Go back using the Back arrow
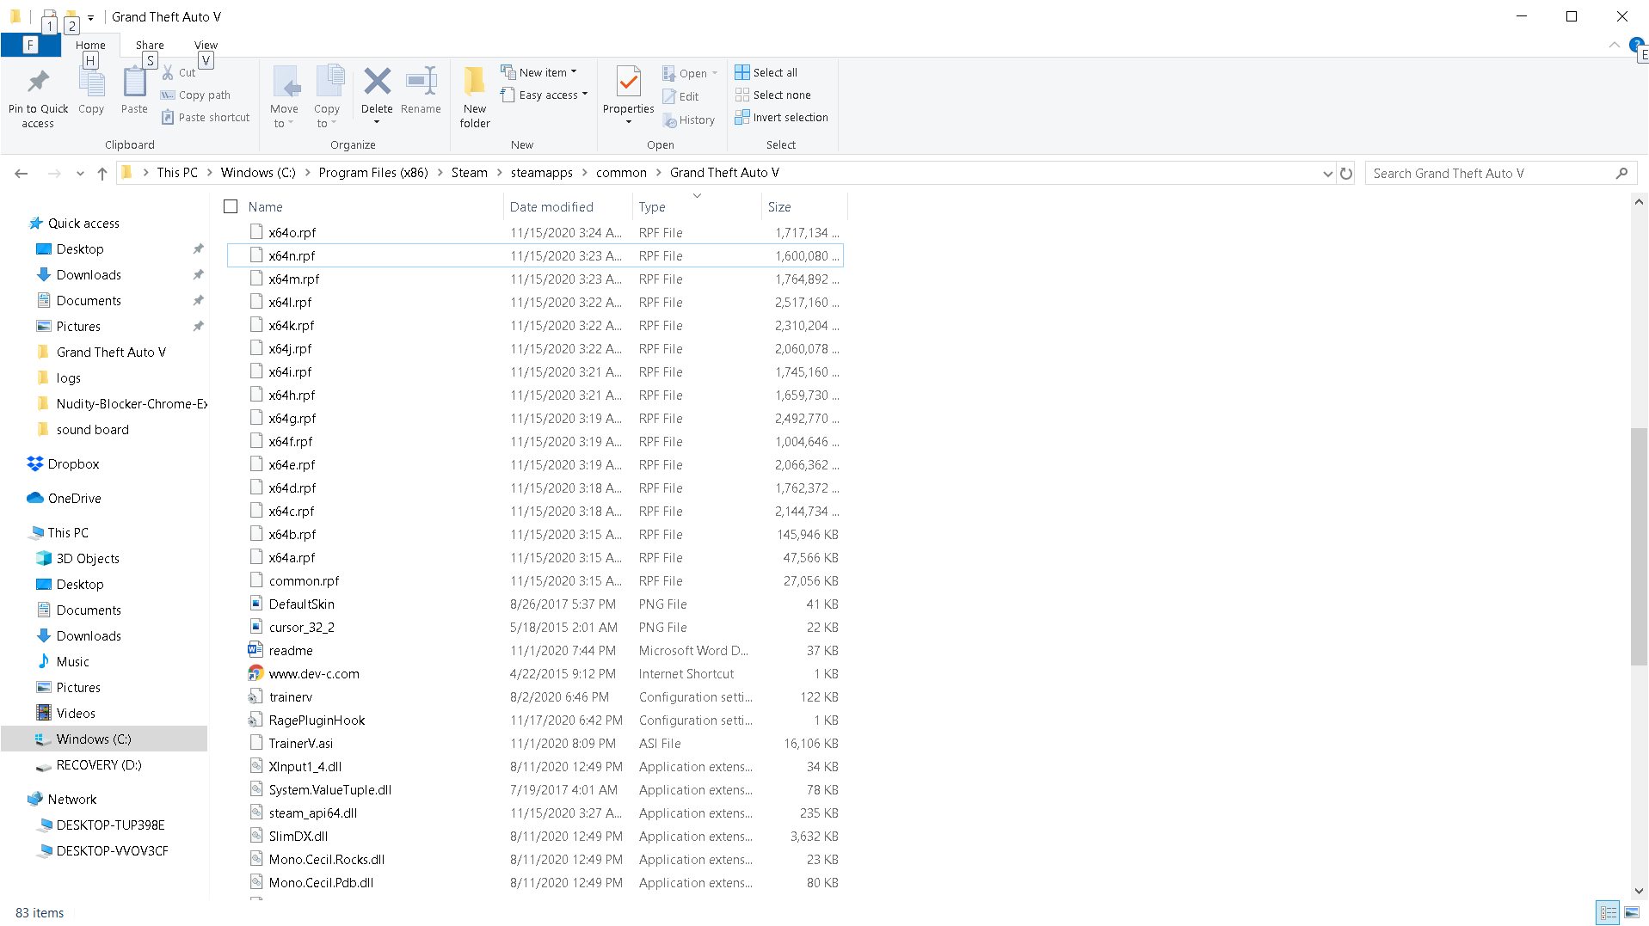Viewport: 1649px width, 926px height. point(22,173)
